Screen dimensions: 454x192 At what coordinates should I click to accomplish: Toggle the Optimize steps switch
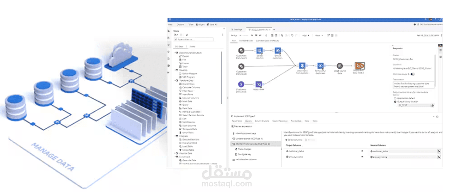point(413,74)
